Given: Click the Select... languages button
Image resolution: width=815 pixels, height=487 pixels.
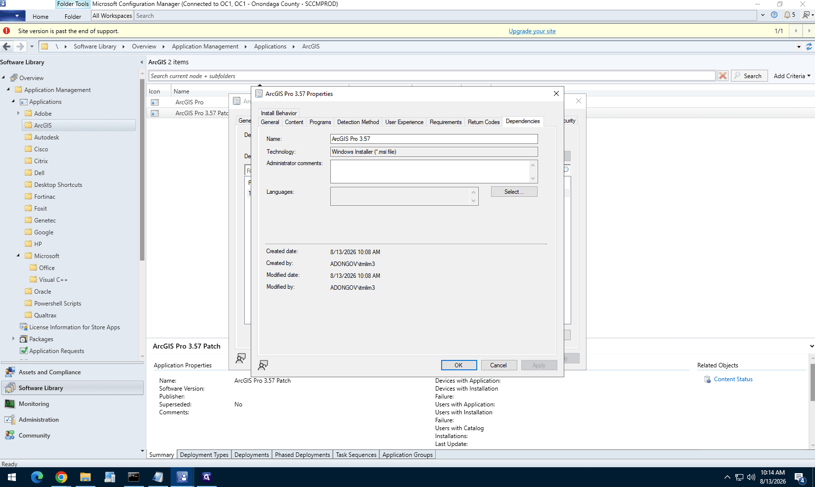Looking at the screenshot, I should (x=514, y=192).
